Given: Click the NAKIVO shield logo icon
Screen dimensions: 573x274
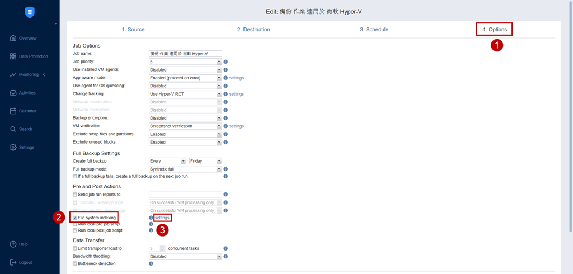Looking at the screenshot, I should [x=30, y=12].
